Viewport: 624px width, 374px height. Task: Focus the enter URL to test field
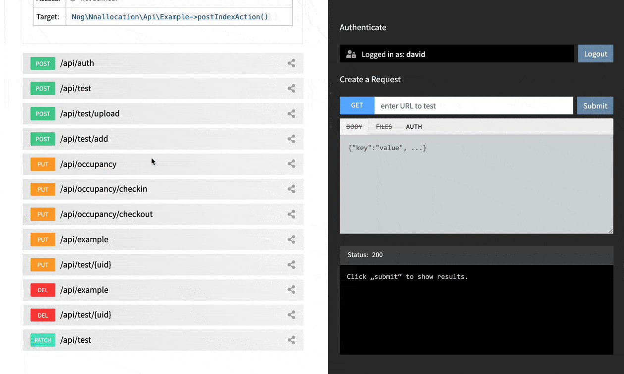pos(473,106)
